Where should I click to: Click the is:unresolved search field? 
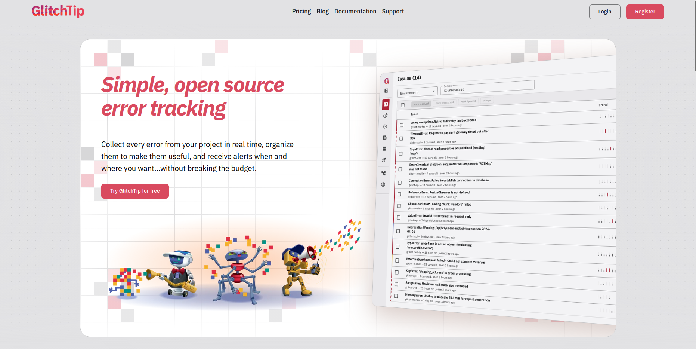(x=488, y=88)
